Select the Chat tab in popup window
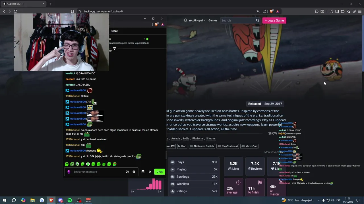This screenshot has height=204, width=364. 114,31
